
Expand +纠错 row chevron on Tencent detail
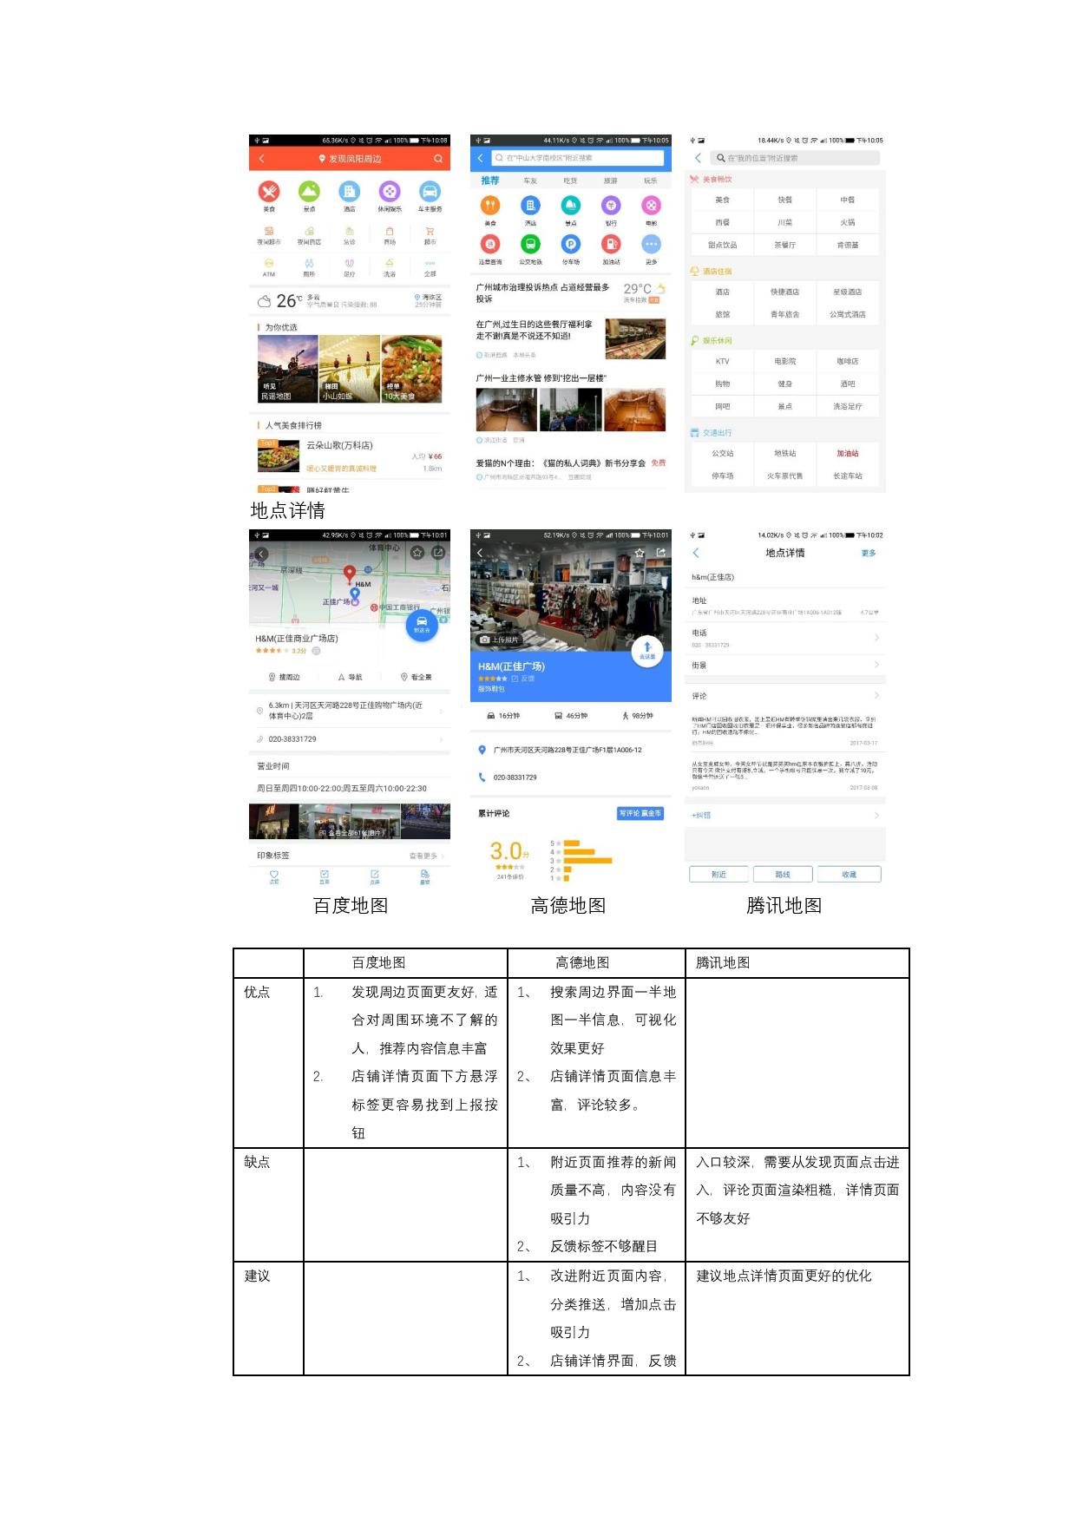tap(876, 816)
